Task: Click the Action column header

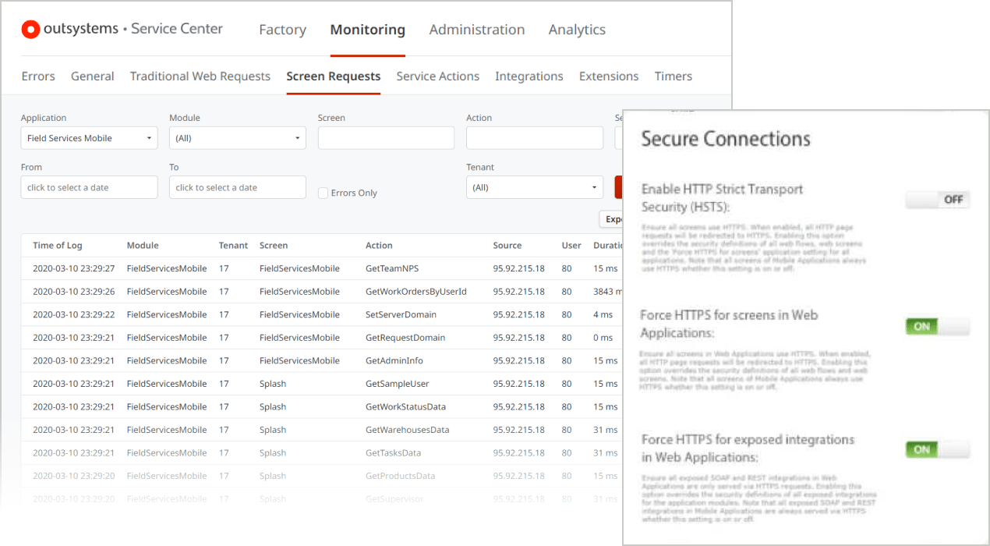Action: 379,245
